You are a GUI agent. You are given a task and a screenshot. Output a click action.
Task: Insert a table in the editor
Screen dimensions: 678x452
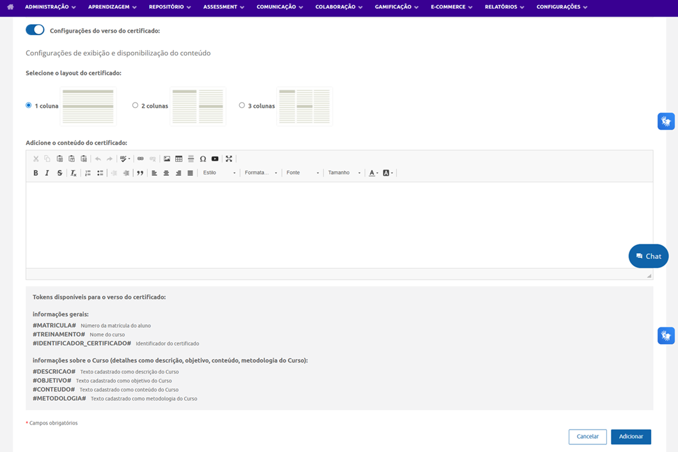(x=178, y=159)
